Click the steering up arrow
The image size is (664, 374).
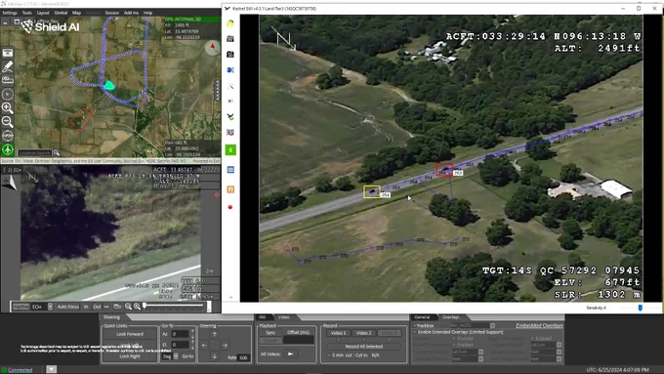[x=214, y=335]
